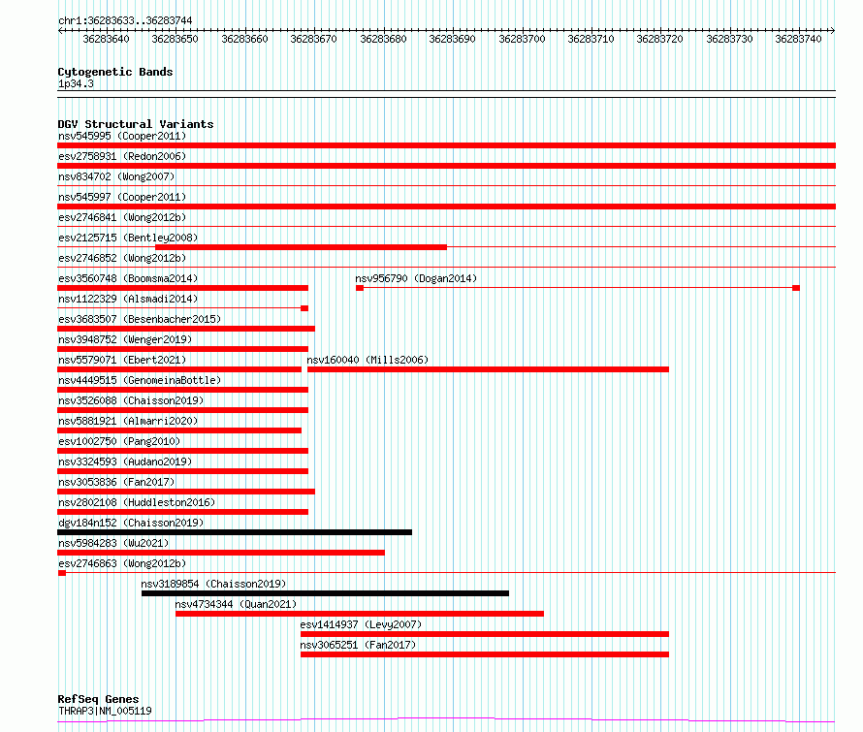Click the chr1:36283633..36283744 region label
The image size is (863, 732).
point(125,21)
